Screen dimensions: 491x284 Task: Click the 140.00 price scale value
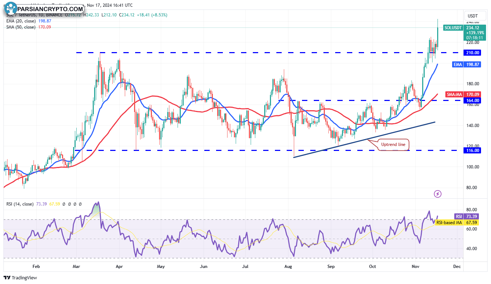coord(473,126)
